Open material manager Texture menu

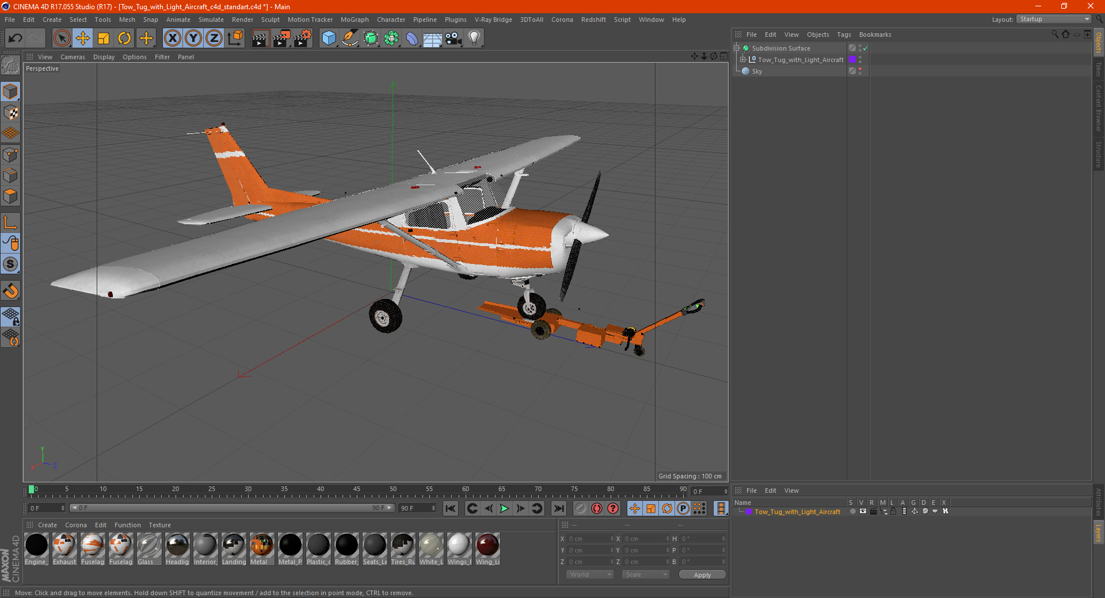click(x=159, y=525)
